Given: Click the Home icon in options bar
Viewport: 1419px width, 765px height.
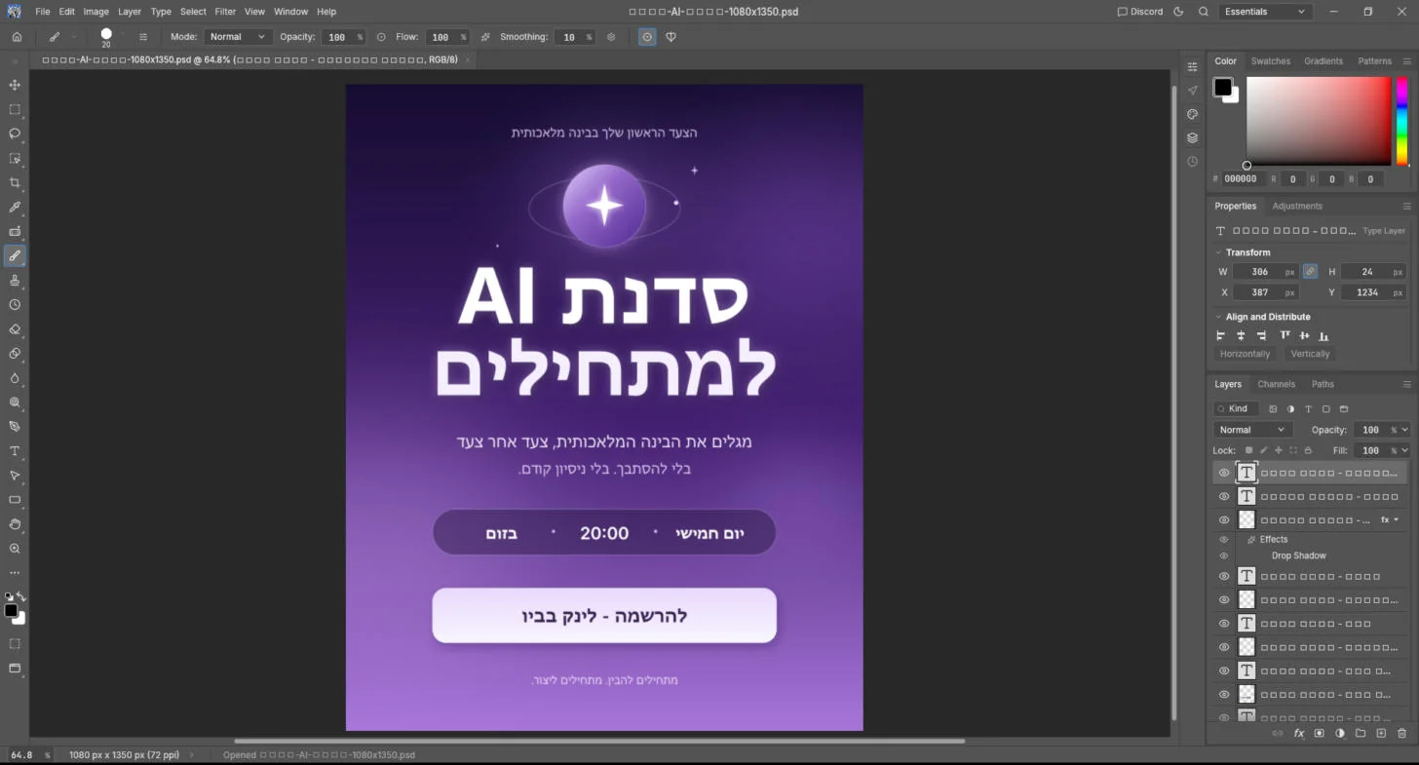Looking at the screenshot, I should [17, 37].
